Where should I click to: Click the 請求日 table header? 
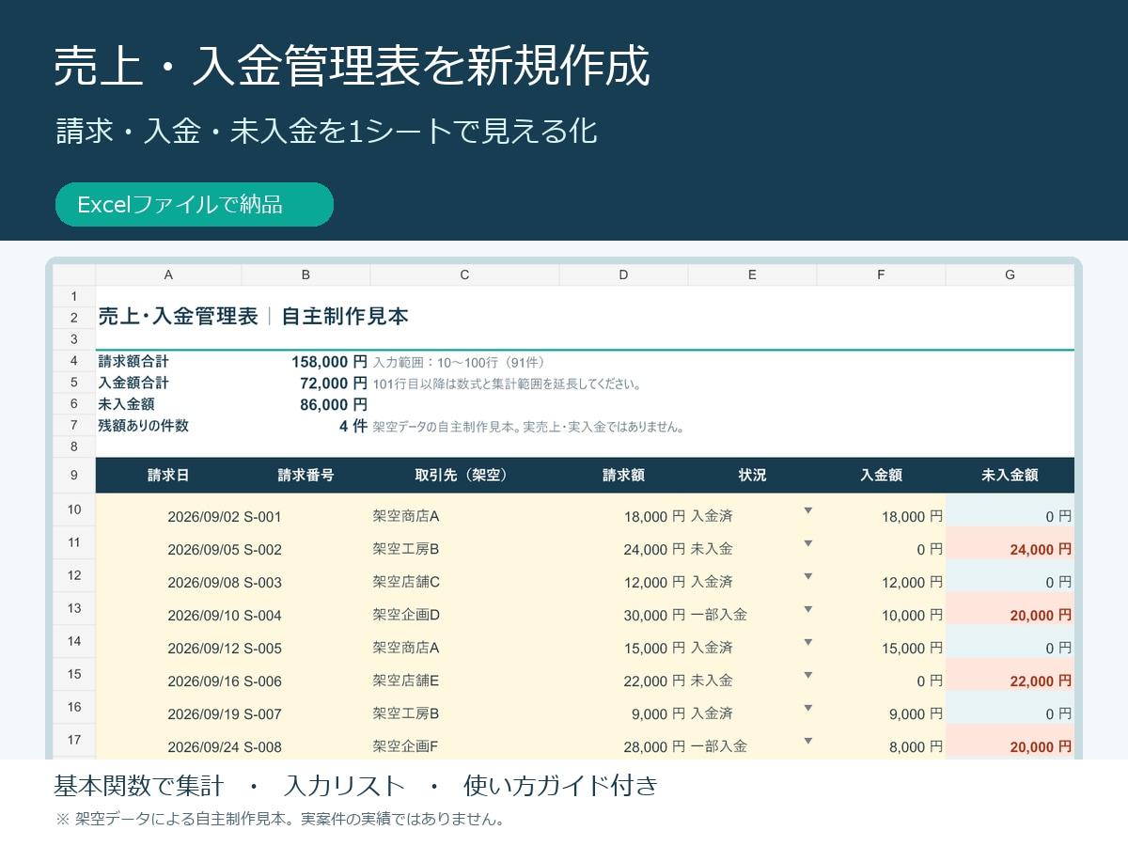pyautogui.click(x=168, y=475)
